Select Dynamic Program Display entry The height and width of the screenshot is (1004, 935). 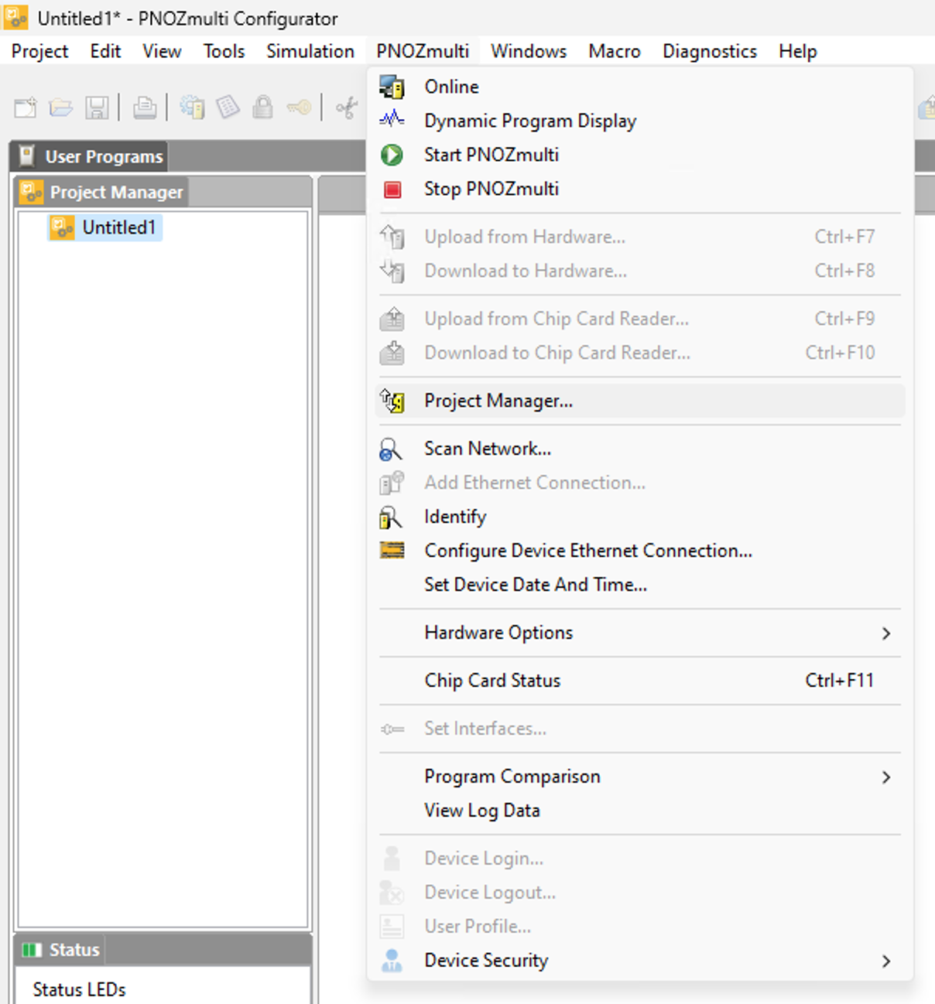(x=639, y=121)
